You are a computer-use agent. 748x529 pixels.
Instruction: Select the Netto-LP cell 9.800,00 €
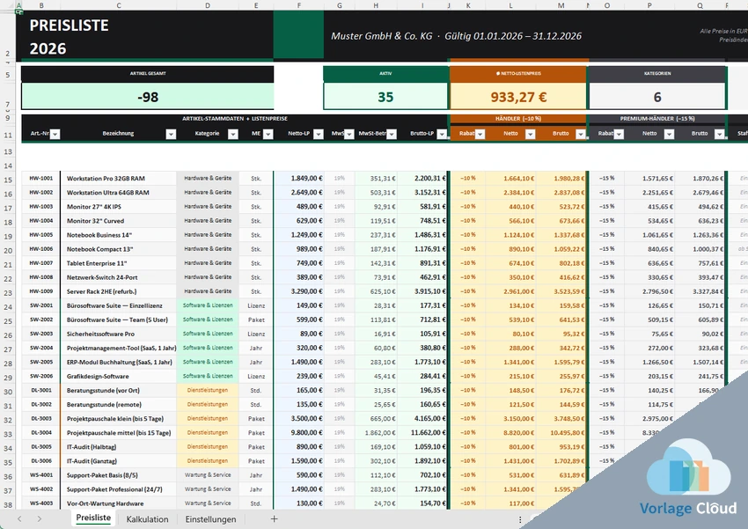299,433
